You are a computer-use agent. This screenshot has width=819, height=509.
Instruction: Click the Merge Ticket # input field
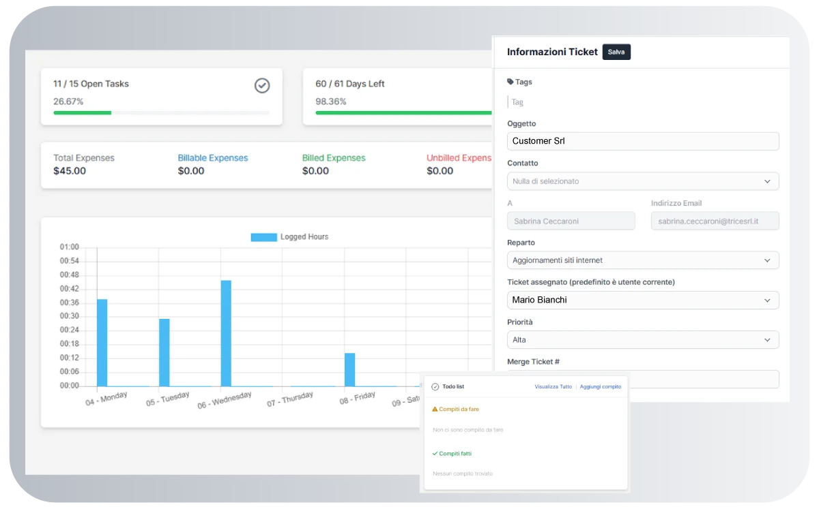coord(703,379)
